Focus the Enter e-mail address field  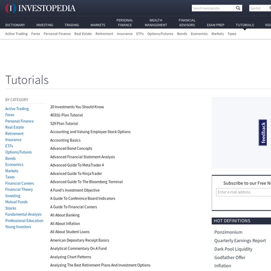(x=243, y=192)
